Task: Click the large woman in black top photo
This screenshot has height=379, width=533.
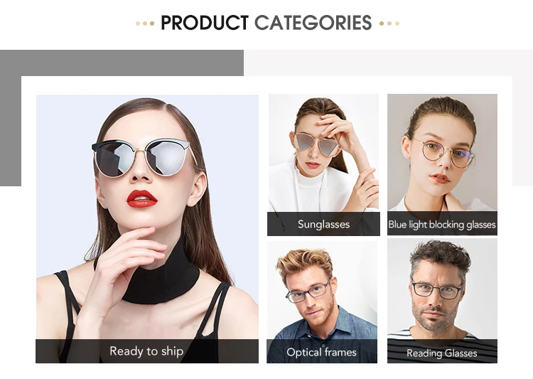Action: point(147,217)
